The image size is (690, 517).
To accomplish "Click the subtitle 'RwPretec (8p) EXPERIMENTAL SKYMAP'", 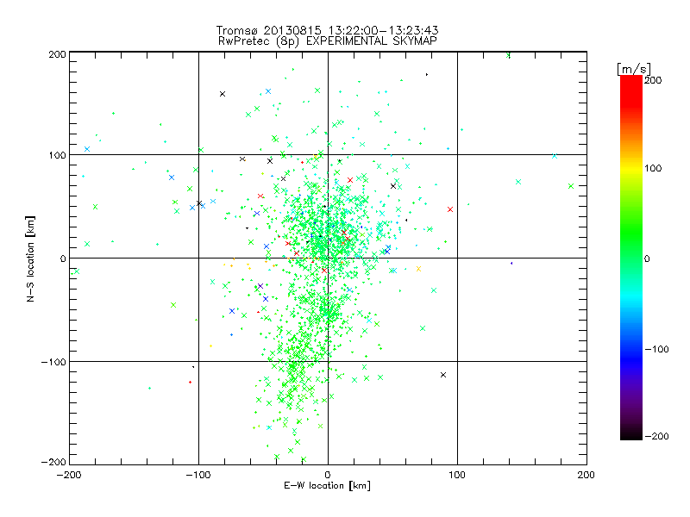I will [328, 41].
